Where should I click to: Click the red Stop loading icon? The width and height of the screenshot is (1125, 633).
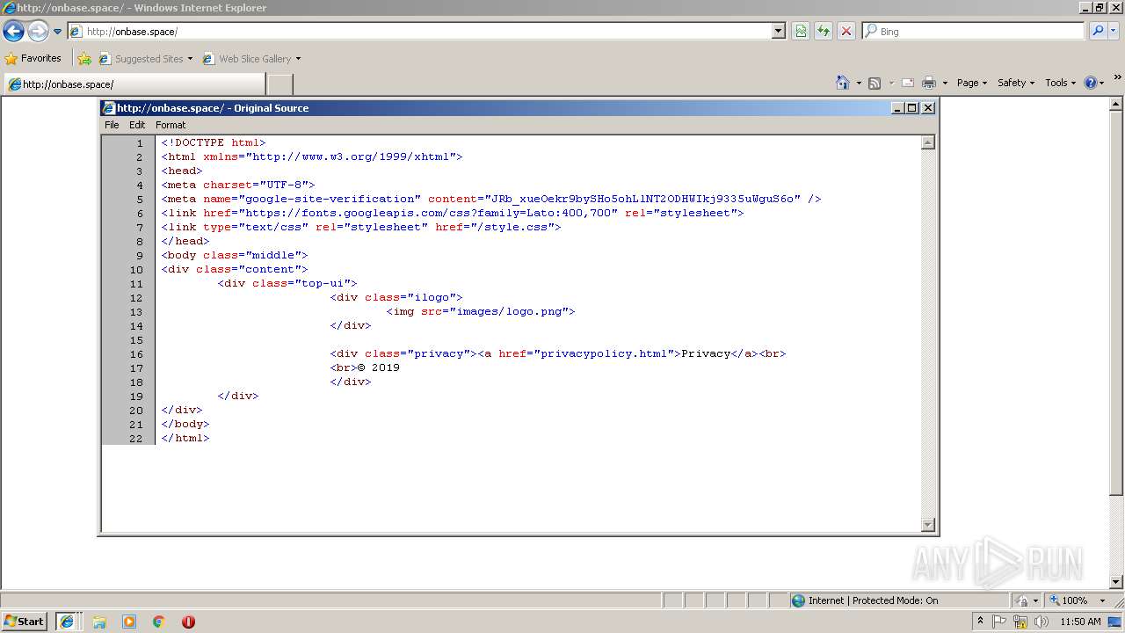click(x=846, y=32)
